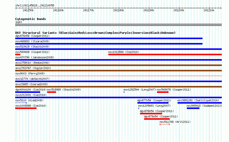Click the chr1:241145618..241214058 coordinate label

click(35, 5)
